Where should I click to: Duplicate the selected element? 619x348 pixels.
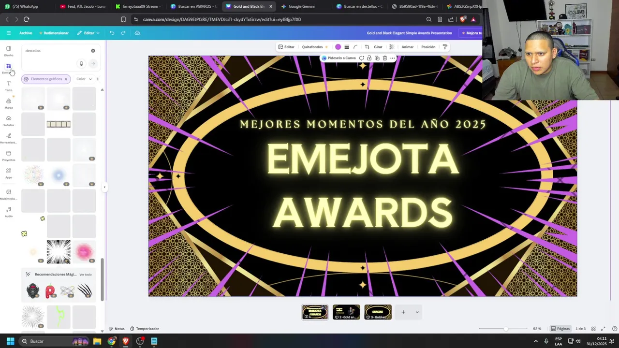click(377, 58)
